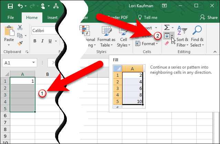Open Format as Table gallery
The width and height of the screenshot is (220, 144).
point(106,36)
